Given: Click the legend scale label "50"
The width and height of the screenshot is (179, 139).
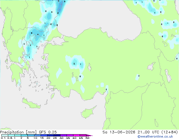Looking at the screenshot, I should pos(88,138).
